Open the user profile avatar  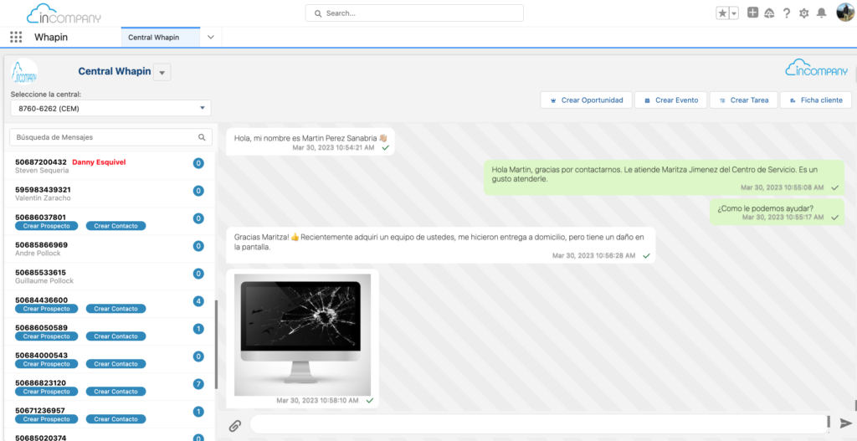845,13
